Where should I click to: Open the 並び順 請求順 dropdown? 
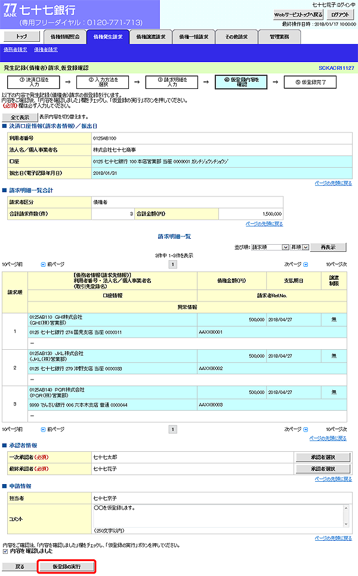click(x=270, y=248)
